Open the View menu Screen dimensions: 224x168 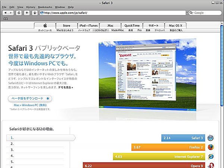pos(20,7)
